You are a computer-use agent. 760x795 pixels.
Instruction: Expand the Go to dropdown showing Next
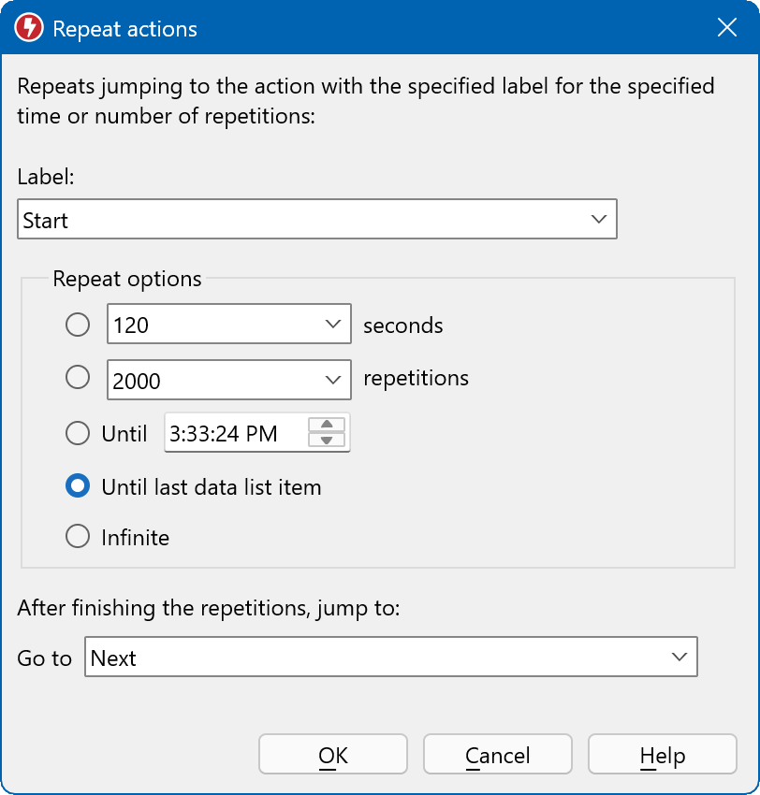[x=680, y=658]
